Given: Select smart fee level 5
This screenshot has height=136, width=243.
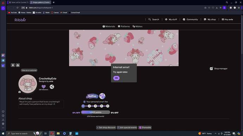Looking at the screenshot, I should click(x=107, y=106).
